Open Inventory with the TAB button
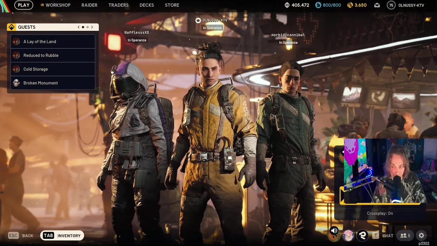Screen dimensions: 437x246 click(62, 235)
